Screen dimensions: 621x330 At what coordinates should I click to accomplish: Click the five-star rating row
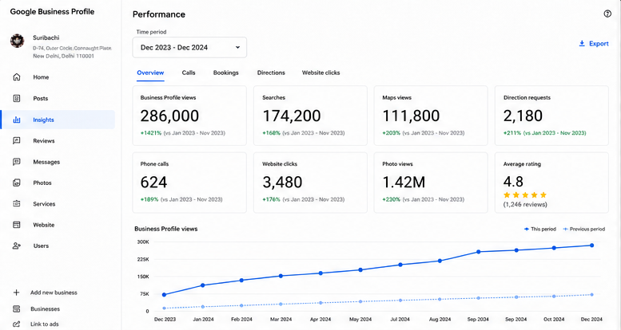coord(525,194)
